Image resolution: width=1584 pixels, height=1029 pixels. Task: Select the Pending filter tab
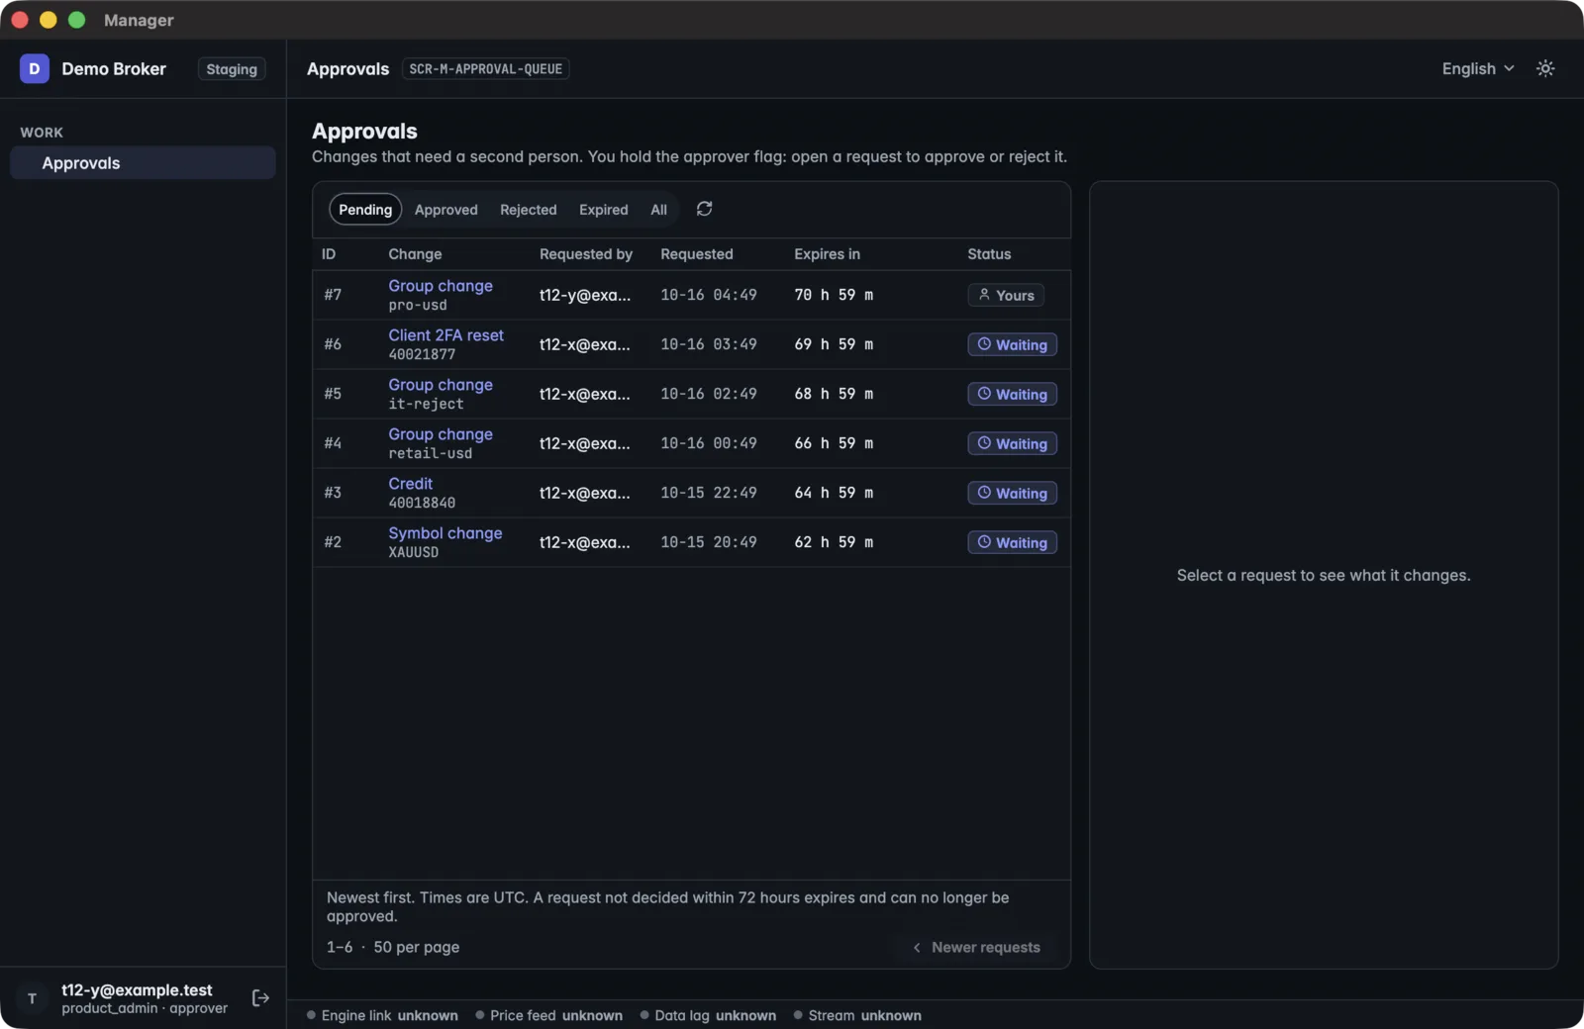365,210
